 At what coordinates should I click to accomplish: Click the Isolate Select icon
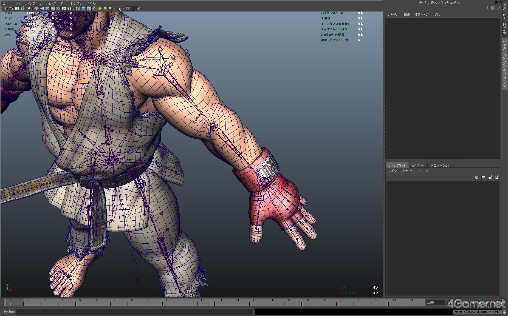pos(119,8)
